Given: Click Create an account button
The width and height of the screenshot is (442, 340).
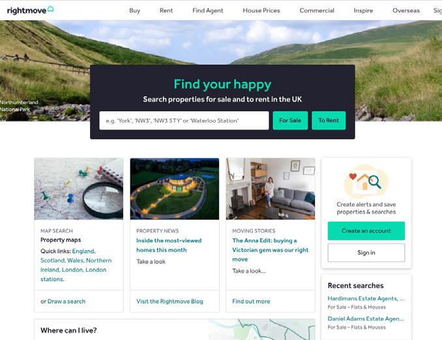Looking at the screenshot, I should tap(366, 231).
